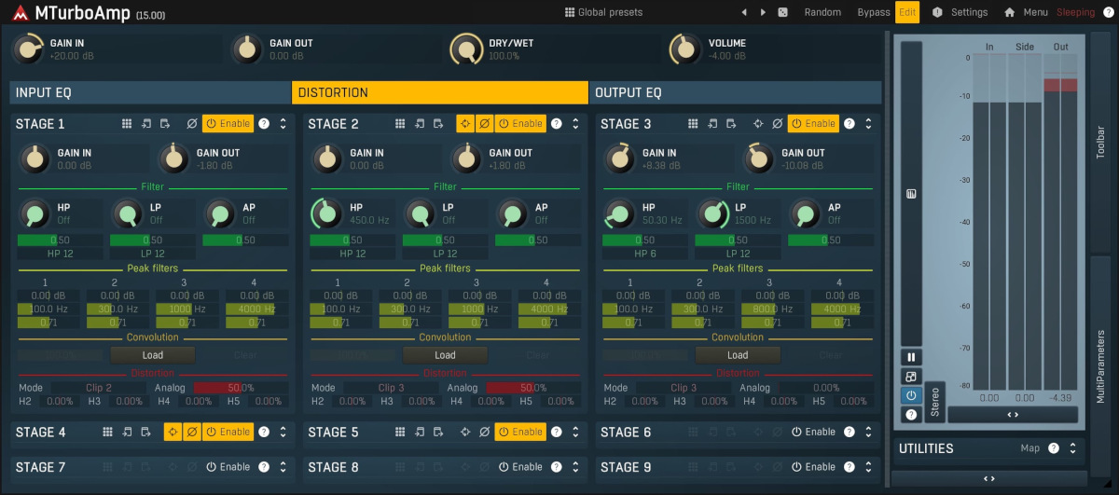Disable Stage 3 with Enable button
The height and width of the screenshot is (495, 1119).
click(x=813, y=124)
